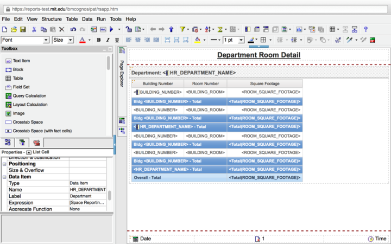
Task: Collapse the Data Item properties group
Action: (5, 177)
